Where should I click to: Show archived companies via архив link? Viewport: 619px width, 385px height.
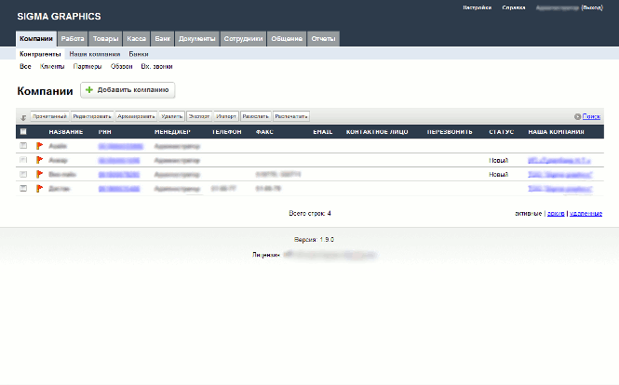click(555, 213)
